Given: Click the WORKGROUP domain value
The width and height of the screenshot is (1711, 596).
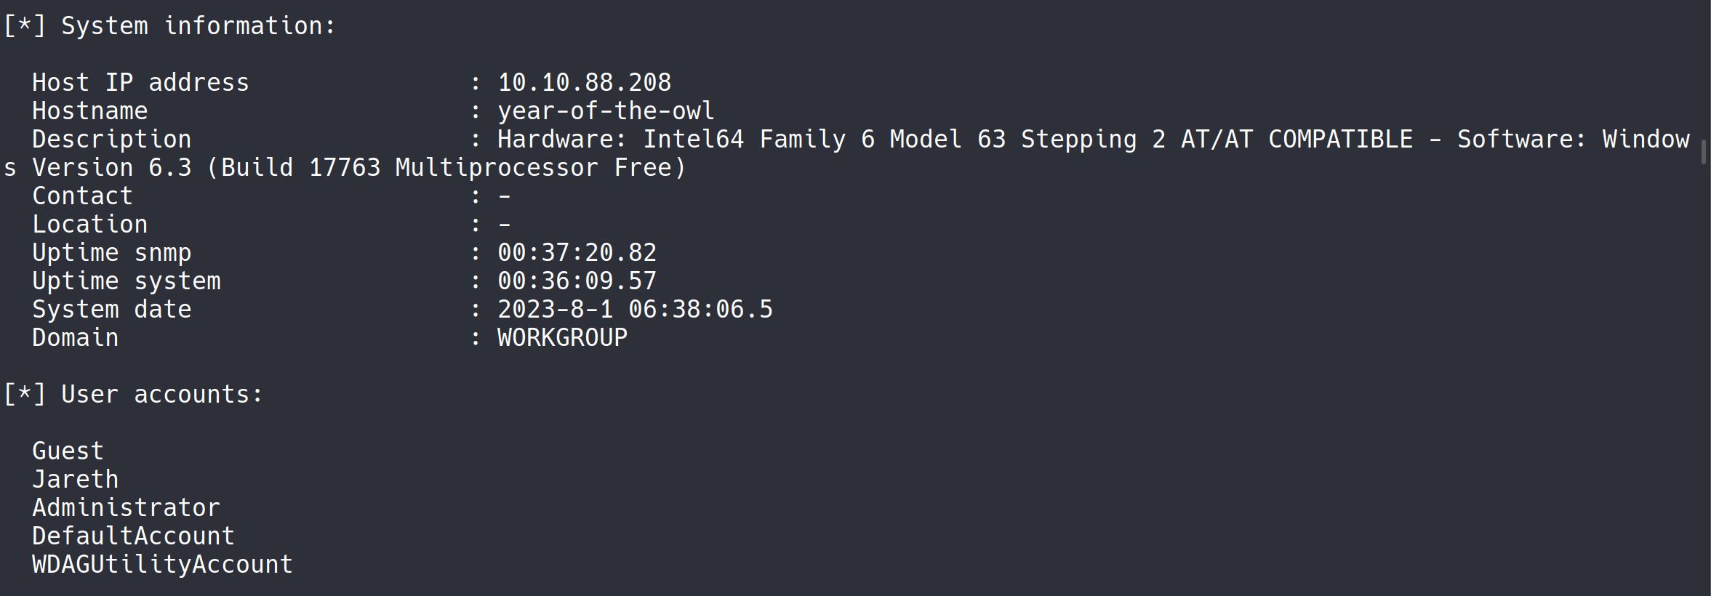Looking at the screenshot, I should [x=562, y=337].
